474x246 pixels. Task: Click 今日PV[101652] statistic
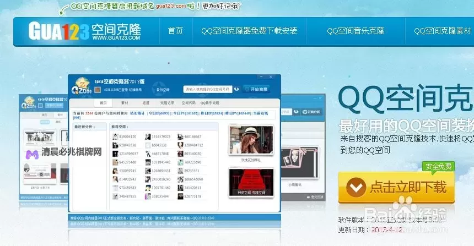pyautogui.click(x=186, y=113)
